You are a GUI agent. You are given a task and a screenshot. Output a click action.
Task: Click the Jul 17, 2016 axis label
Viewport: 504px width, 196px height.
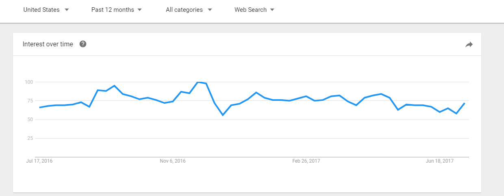pos(39,161)
